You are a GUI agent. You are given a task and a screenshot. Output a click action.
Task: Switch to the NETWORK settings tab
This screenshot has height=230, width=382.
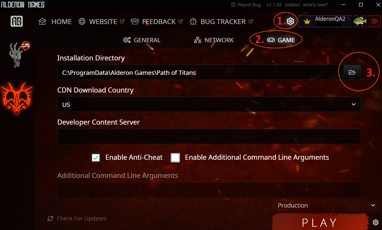pos(214,40)
